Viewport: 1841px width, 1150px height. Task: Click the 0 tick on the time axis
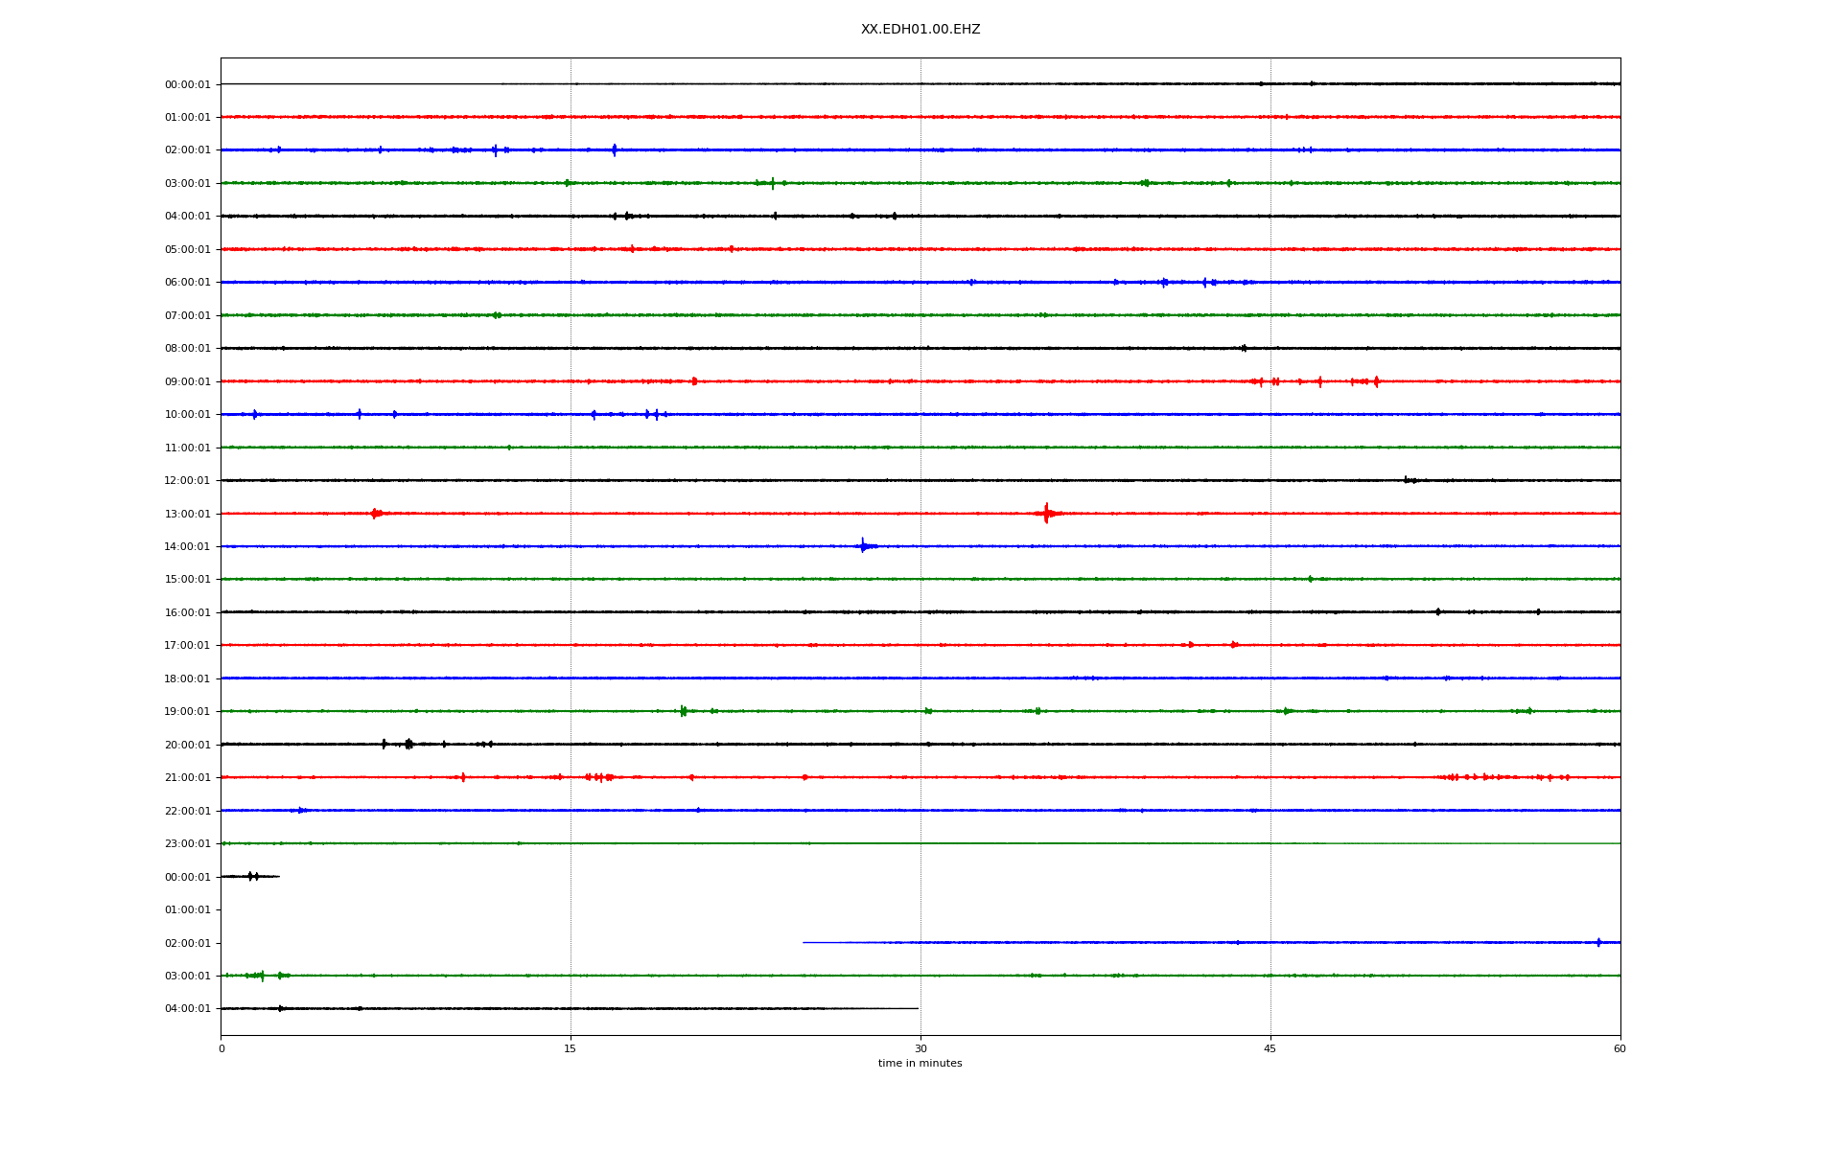[x=221, y=1048]
